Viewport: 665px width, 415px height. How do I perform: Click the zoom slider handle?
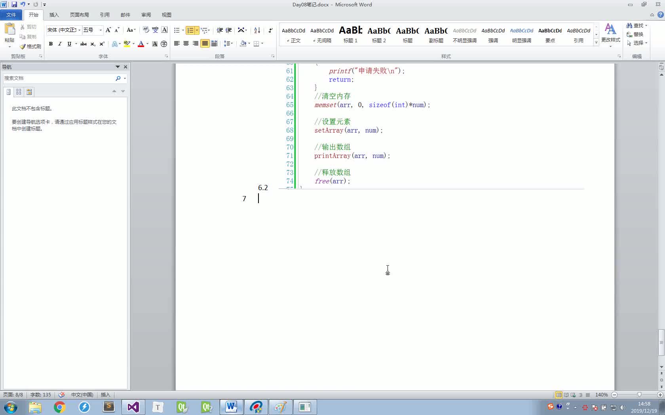pos(639,395)
